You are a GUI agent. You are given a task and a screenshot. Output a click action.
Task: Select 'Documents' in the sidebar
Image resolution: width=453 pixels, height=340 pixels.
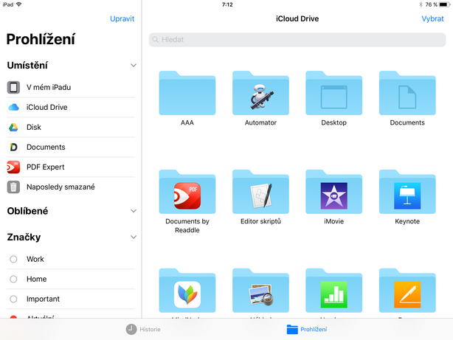click(71, 147)
